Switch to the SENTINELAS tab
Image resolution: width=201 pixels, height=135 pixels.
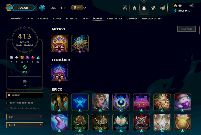pyautogui.click(x=115, y=19)
